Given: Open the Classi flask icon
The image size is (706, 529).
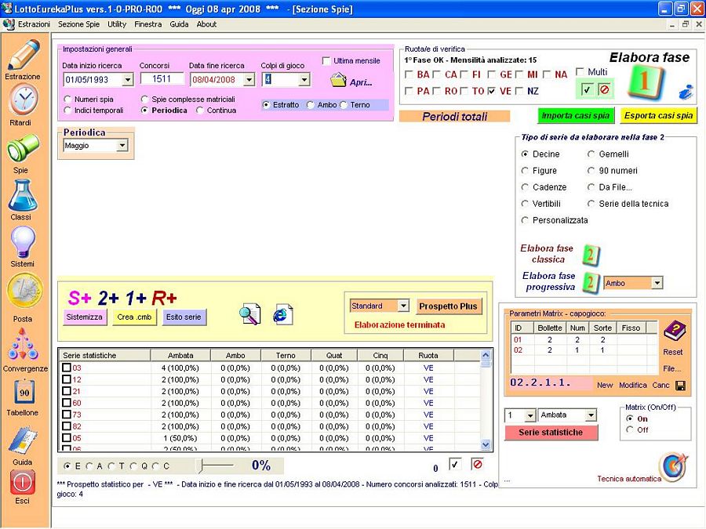Looking at the screenshot, I should click(x=22, y=195).
